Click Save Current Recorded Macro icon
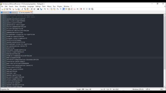Image resolution: width=166 pixels, height=93 pixels. [92, 9]
